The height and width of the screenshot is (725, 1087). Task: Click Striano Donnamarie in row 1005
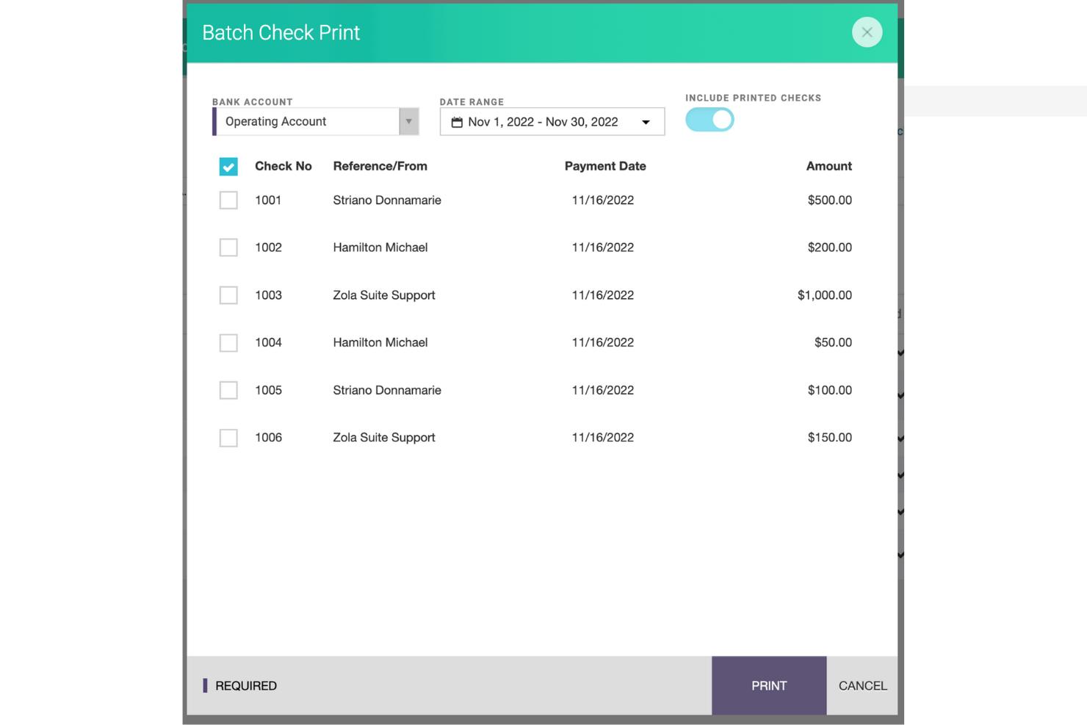tap(387, 390)
